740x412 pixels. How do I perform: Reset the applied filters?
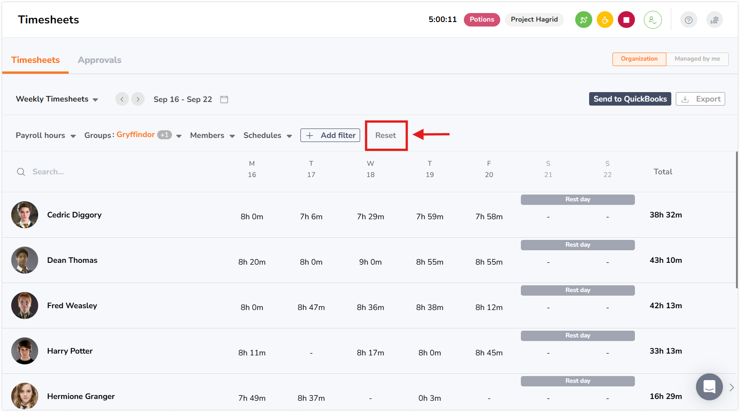click(386, 135)
